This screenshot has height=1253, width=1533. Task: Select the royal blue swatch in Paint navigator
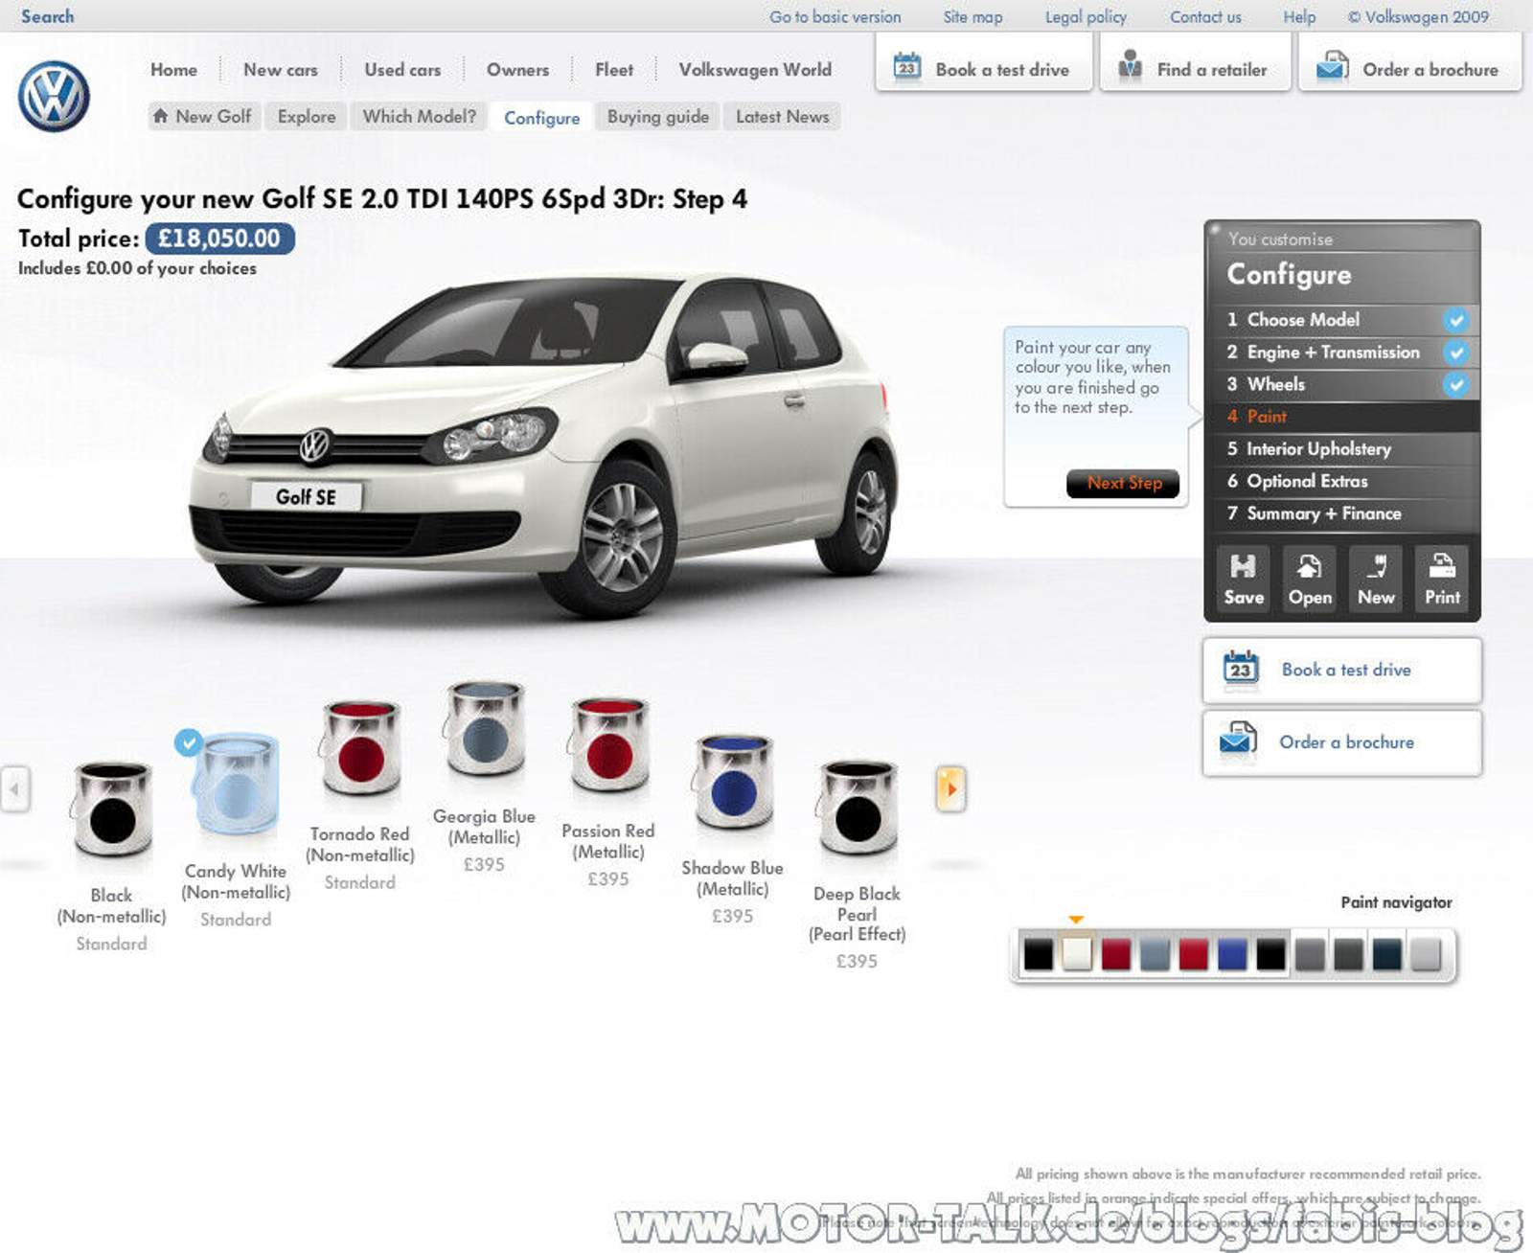click(x=1231, y=954)
